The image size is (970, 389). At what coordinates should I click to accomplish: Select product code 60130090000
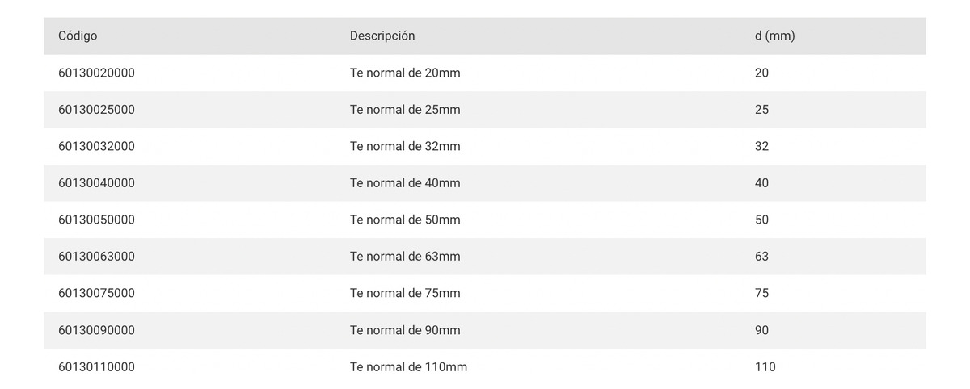(96, 330)
